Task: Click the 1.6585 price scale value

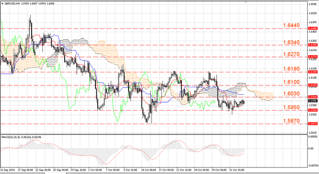Action: click(312, 4)
